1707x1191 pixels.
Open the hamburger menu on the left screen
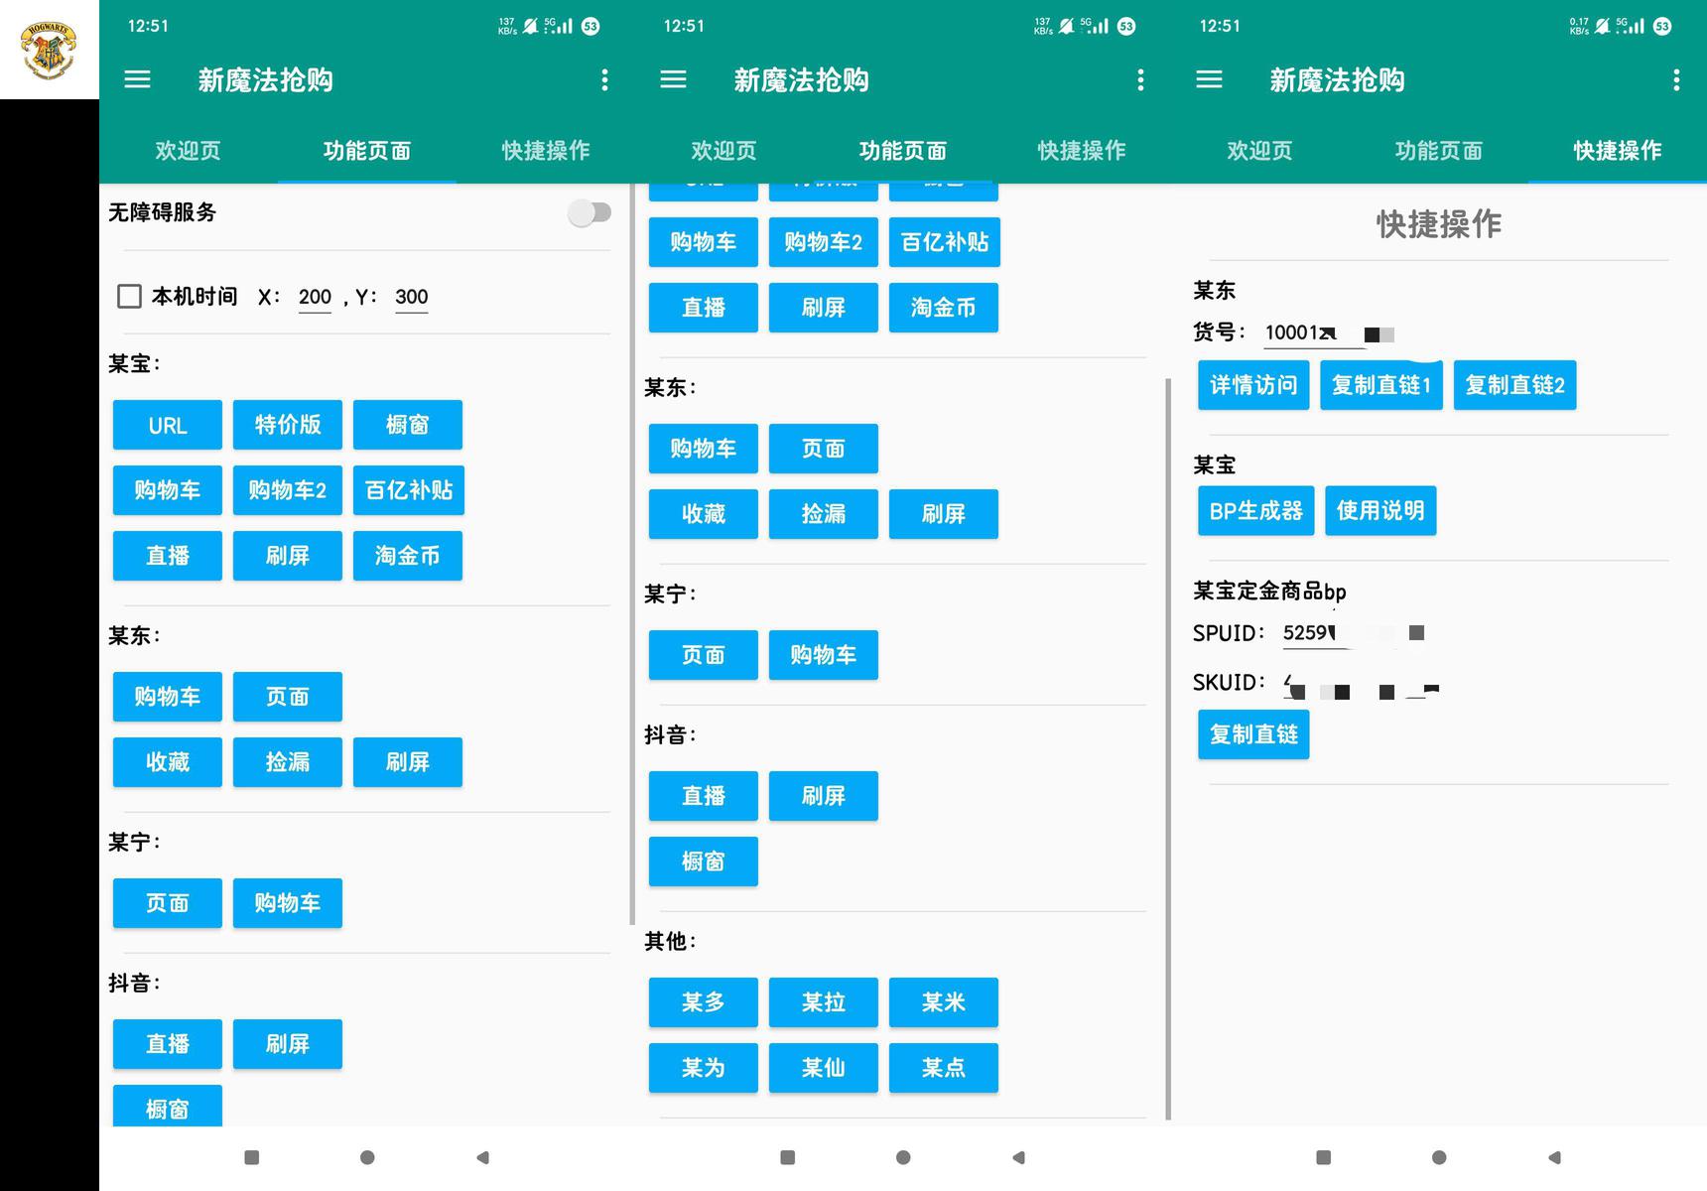[137, 79]
